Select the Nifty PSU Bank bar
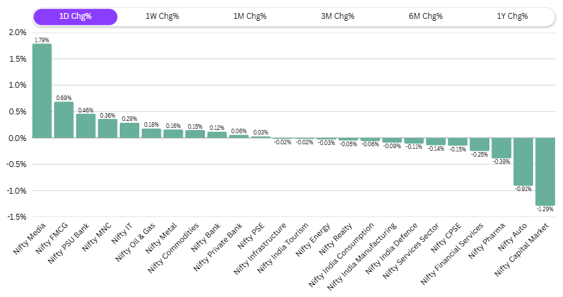The image size is (563, 297). pyautogui.click(x=85, y=126)
